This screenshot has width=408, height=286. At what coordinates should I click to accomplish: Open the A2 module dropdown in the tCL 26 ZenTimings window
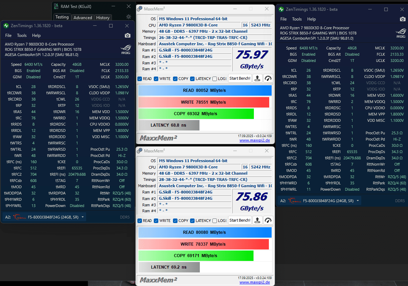[x=320, y=201]
